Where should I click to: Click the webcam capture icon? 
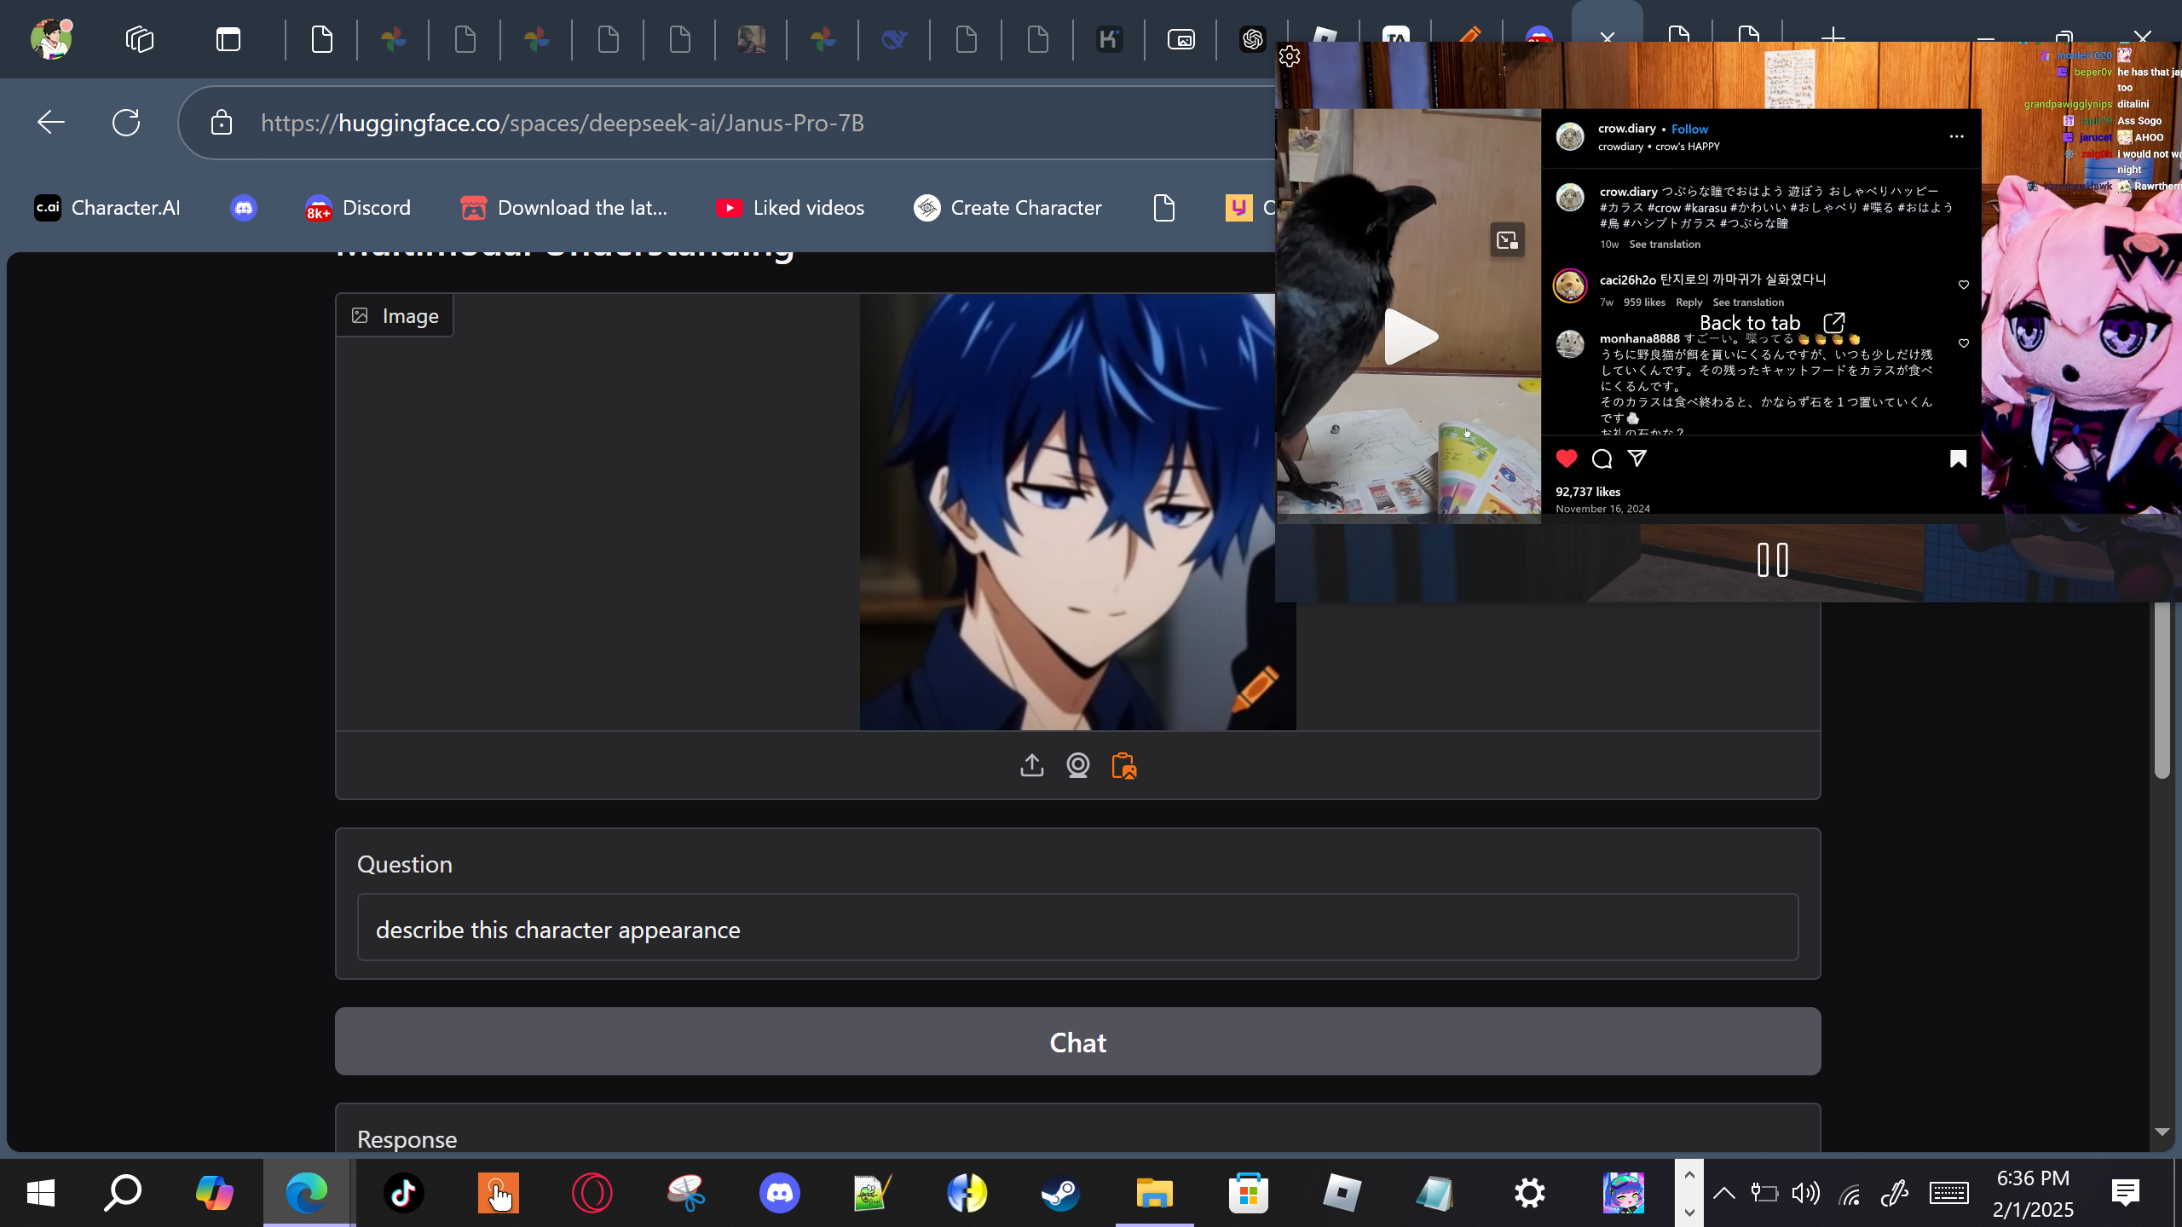coord(1077,765)
